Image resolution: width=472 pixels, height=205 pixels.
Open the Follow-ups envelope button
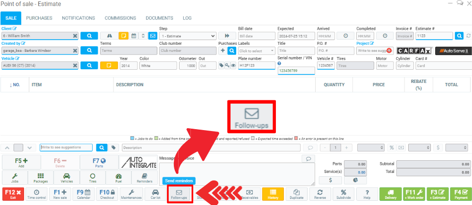coord(179,194)
